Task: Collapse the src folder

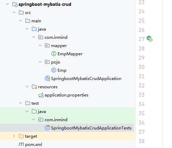Action: [x=14, y=12]
